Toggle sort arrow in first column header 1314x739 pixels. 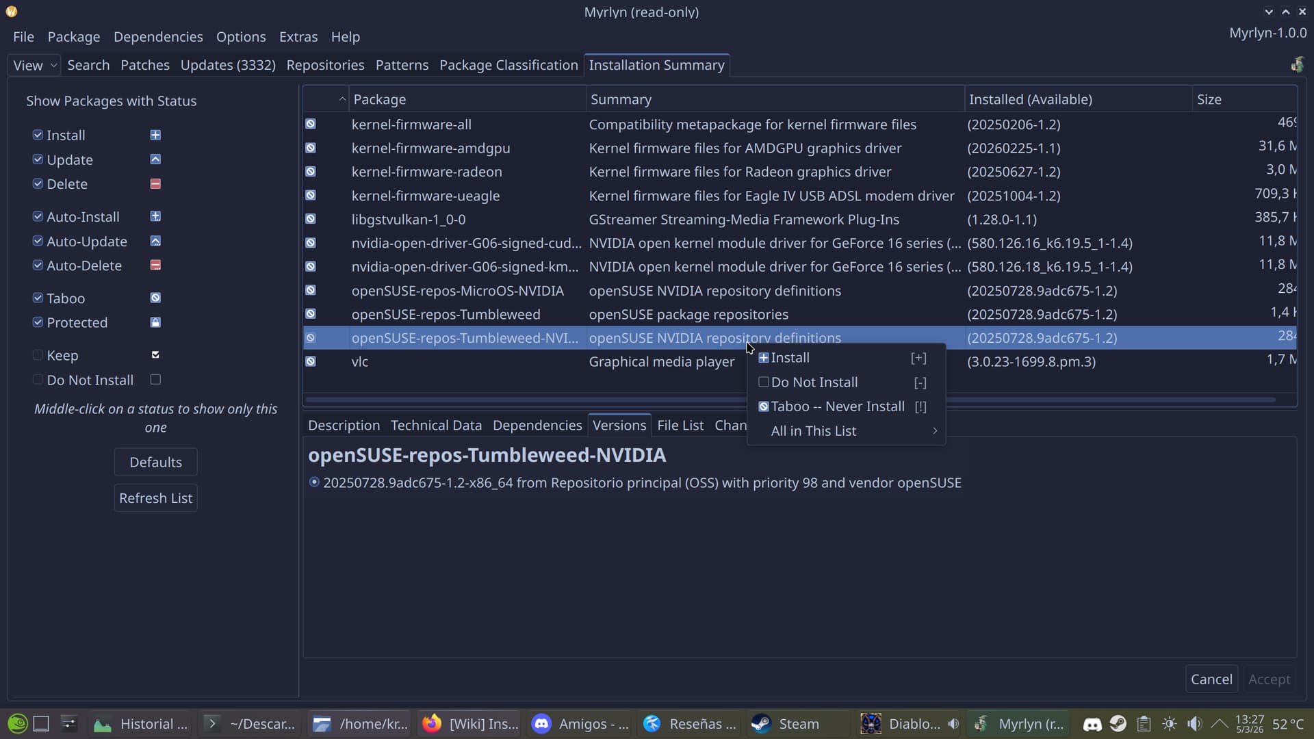pyautogui.click(x=342, y=99)
